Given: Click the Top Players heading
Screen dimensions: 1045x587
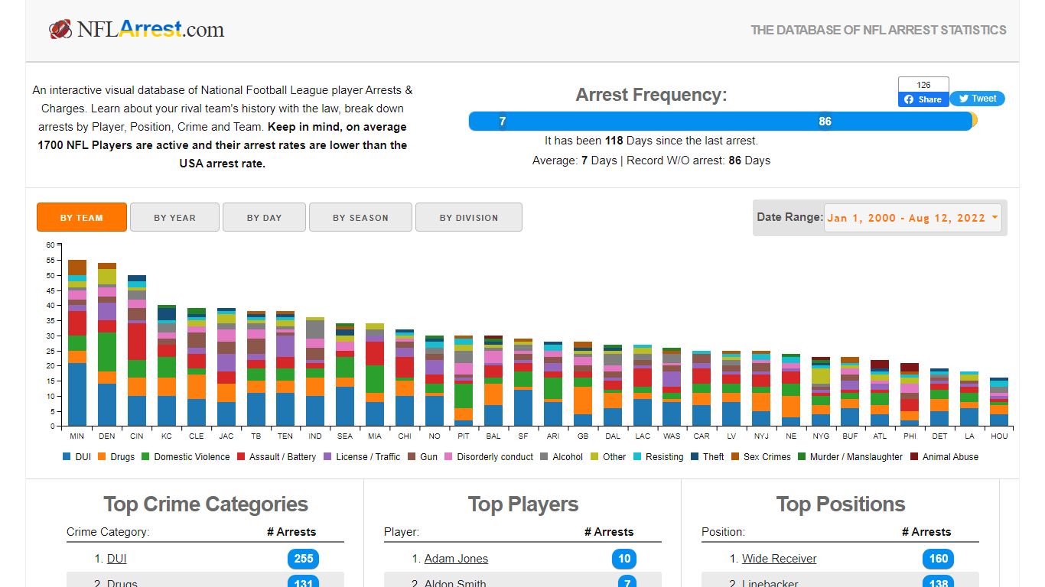Looking at the screenshot, I should click(x=523, y=504).
